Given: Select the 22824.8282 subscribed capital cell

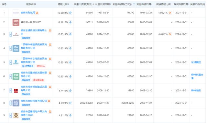Looking at the screenshot, I should coord(86,103).
